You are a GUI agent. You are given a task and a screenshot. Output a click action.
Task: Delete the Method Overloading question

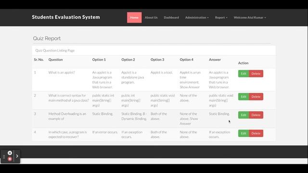tap(256, 115)
